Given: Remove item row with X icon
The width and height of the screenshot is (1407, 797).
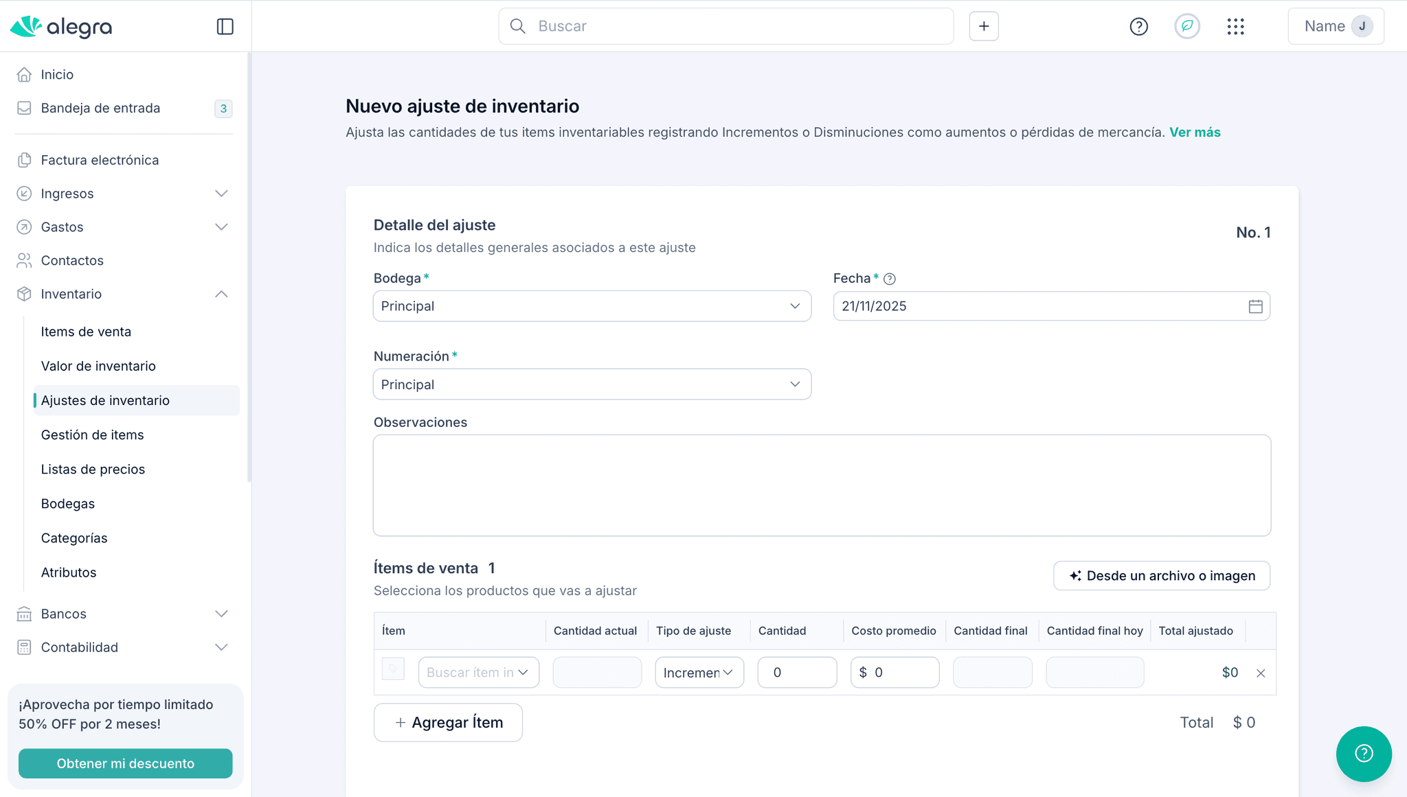Looking at the screenshot, I should click(x=1261, y=673).
